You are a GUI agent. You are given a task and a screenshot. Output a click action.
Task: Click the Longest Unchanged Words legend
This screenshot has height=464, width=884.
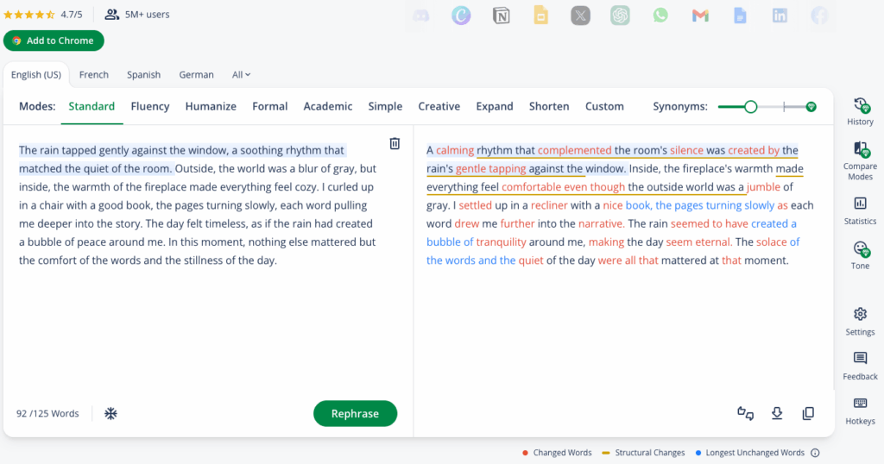point(755,453)
